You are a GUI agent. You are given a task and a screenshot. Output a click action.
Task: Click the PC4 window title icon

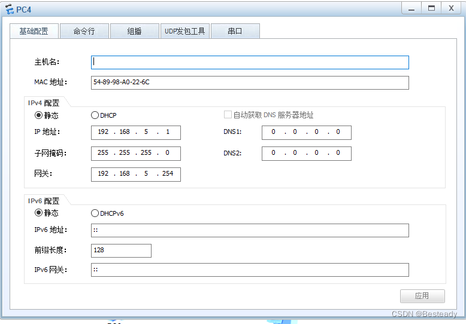(10, 10)
